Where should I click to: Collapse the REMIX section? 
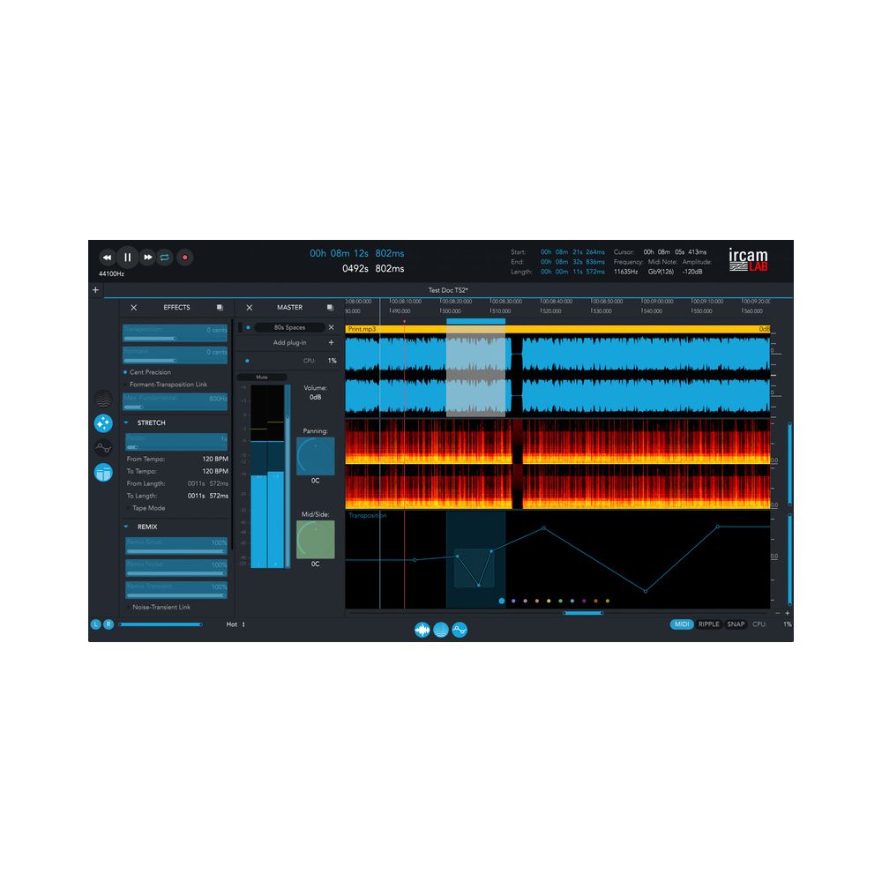[126, 527]
